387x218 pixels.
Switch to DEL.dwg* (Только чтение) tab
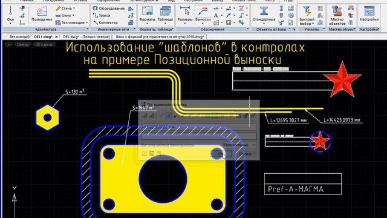[x=86, y=36]
